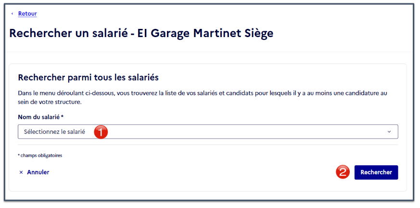Open the Nom du salarié dropdown
Screen dimensions: 420x208
(208, 131)
